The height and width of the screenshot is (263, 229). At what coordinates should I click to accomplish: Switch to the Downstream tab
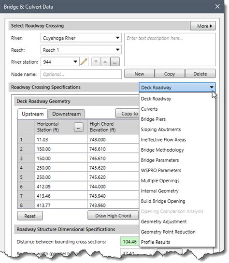pyautogui.click(x=66, y=114)
